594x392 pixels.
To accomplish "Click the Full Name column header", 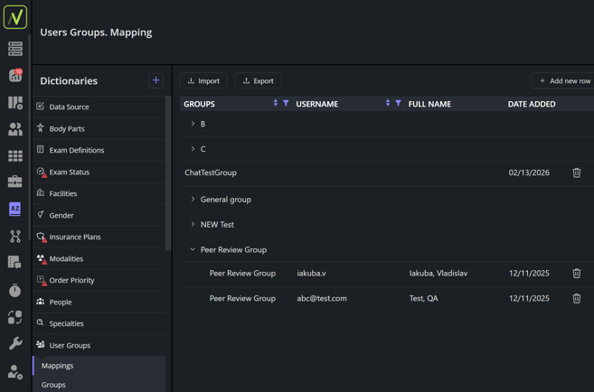I will pos(429,104).
